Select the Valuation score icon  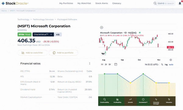point(169,101)
